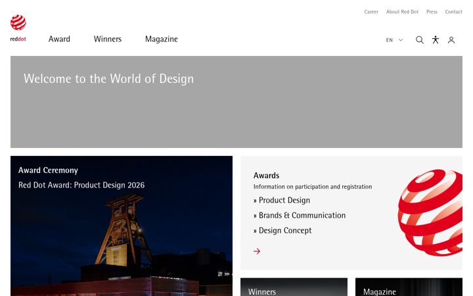The height and width of the screenshot is (296, 473).
Task: Open the About Red Dot link
Action: coord(402,12)
